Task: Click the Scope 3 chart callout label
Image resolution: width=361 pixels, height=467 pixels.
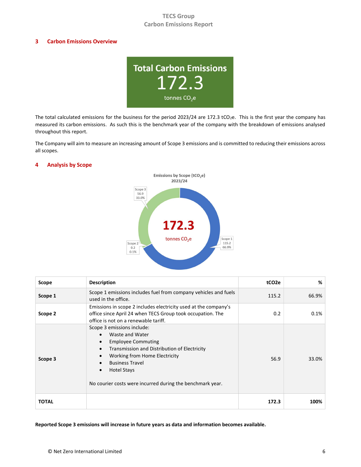Action: coord(140,194)
